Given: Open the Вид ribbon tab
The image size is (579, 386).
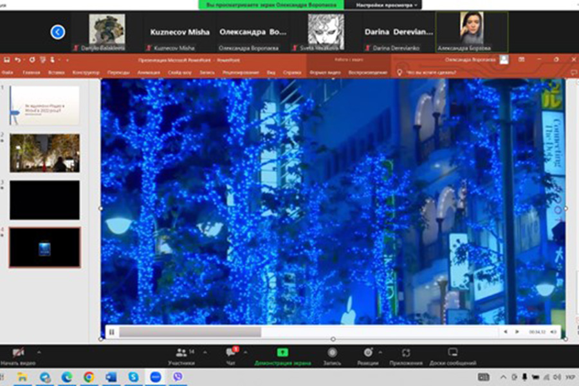Looking at the screenshot, I should click(271, 73).
